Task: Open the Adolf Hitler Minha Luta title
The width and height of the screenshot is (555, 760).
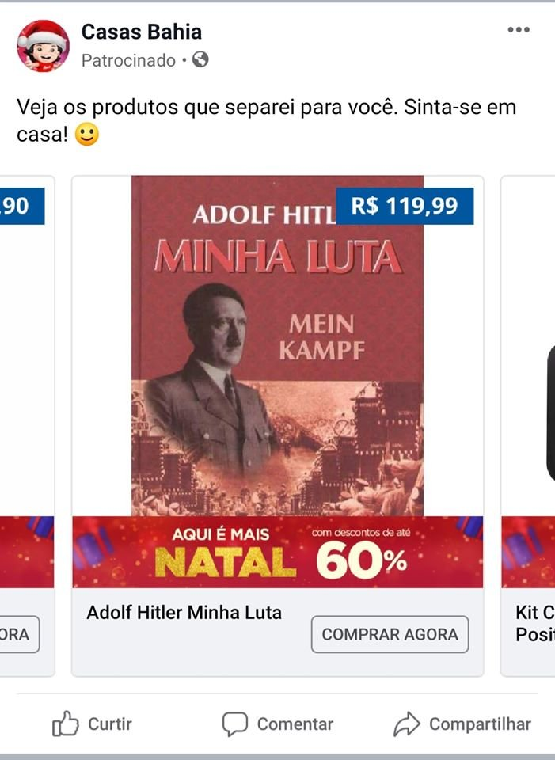Action: [184, 613]
